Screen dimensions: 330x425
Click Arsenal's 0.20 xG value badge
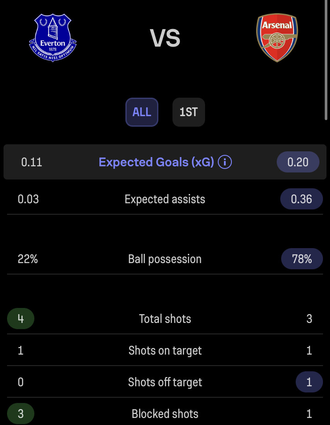click(298, 162)
